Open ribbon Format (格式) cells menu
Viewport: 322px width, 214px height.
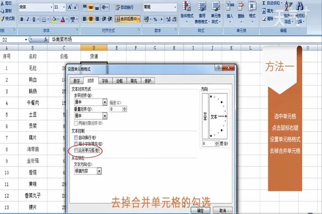[252, 12]
